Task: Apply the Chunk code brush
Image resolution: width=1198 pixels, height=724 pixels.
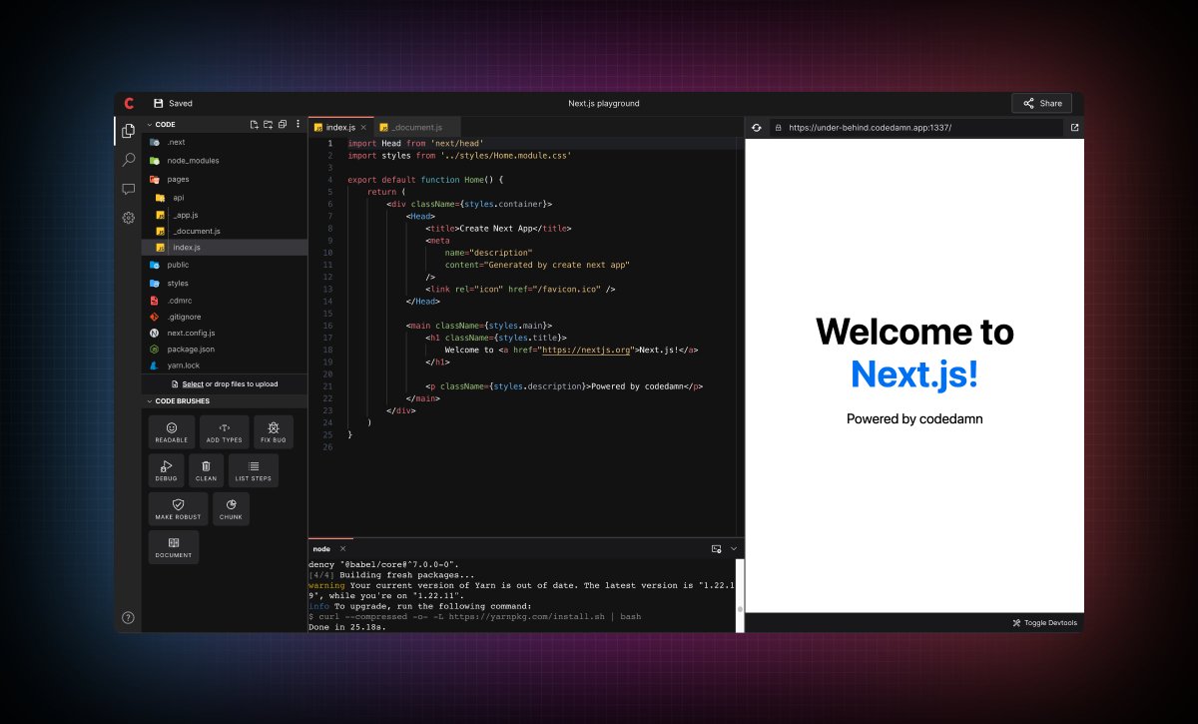Action: click(x=232, y=509)
